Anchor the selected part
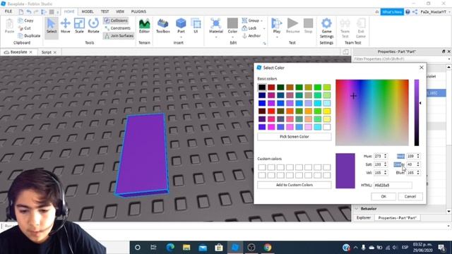 [251, 36]
